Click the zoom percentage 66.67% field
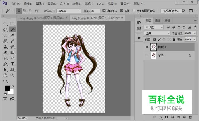The image size is (199, 121). click(22, 118)
